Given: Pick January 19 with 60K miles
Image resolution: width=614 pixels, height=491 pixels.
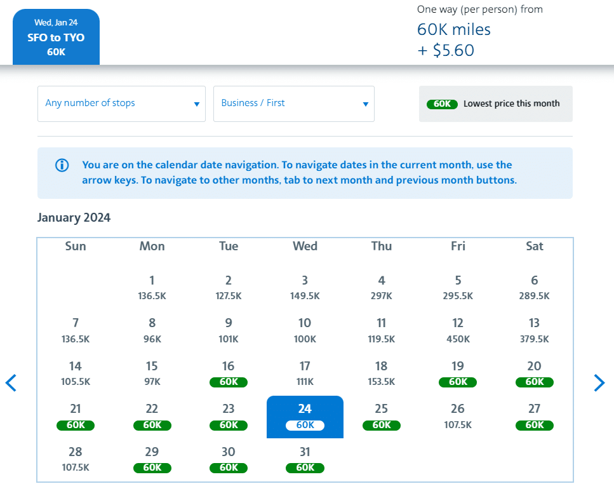Looking at the screenshot, I should (458, 373).
